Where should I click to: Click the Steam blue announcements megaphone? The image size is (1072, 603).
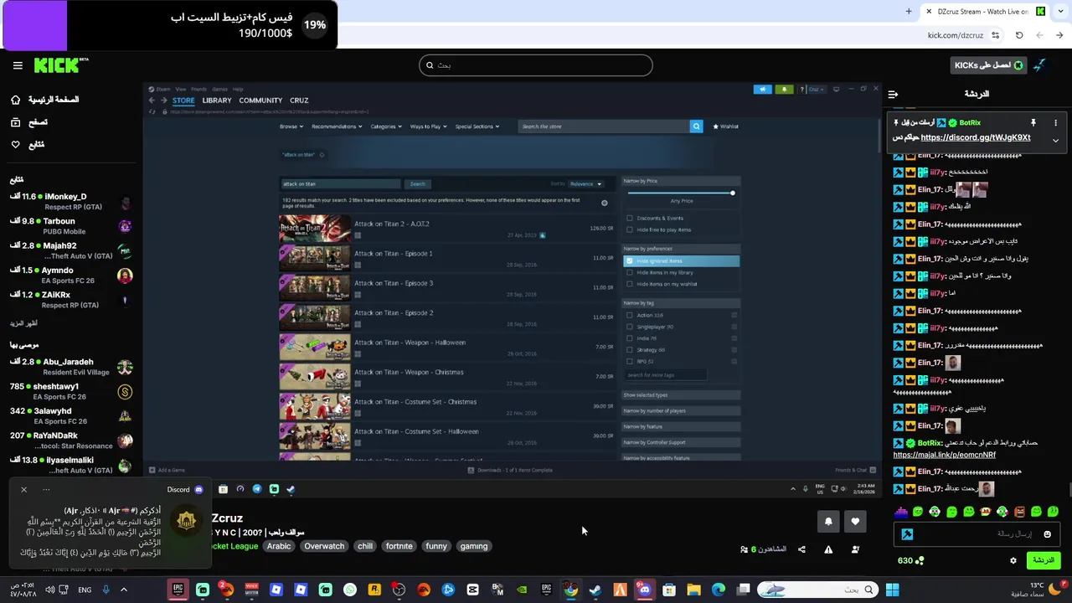point(762,89)
